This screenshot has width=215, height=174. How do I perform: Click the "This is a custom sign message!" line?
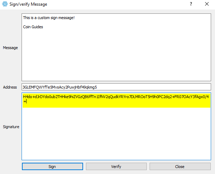click(49, 17)
